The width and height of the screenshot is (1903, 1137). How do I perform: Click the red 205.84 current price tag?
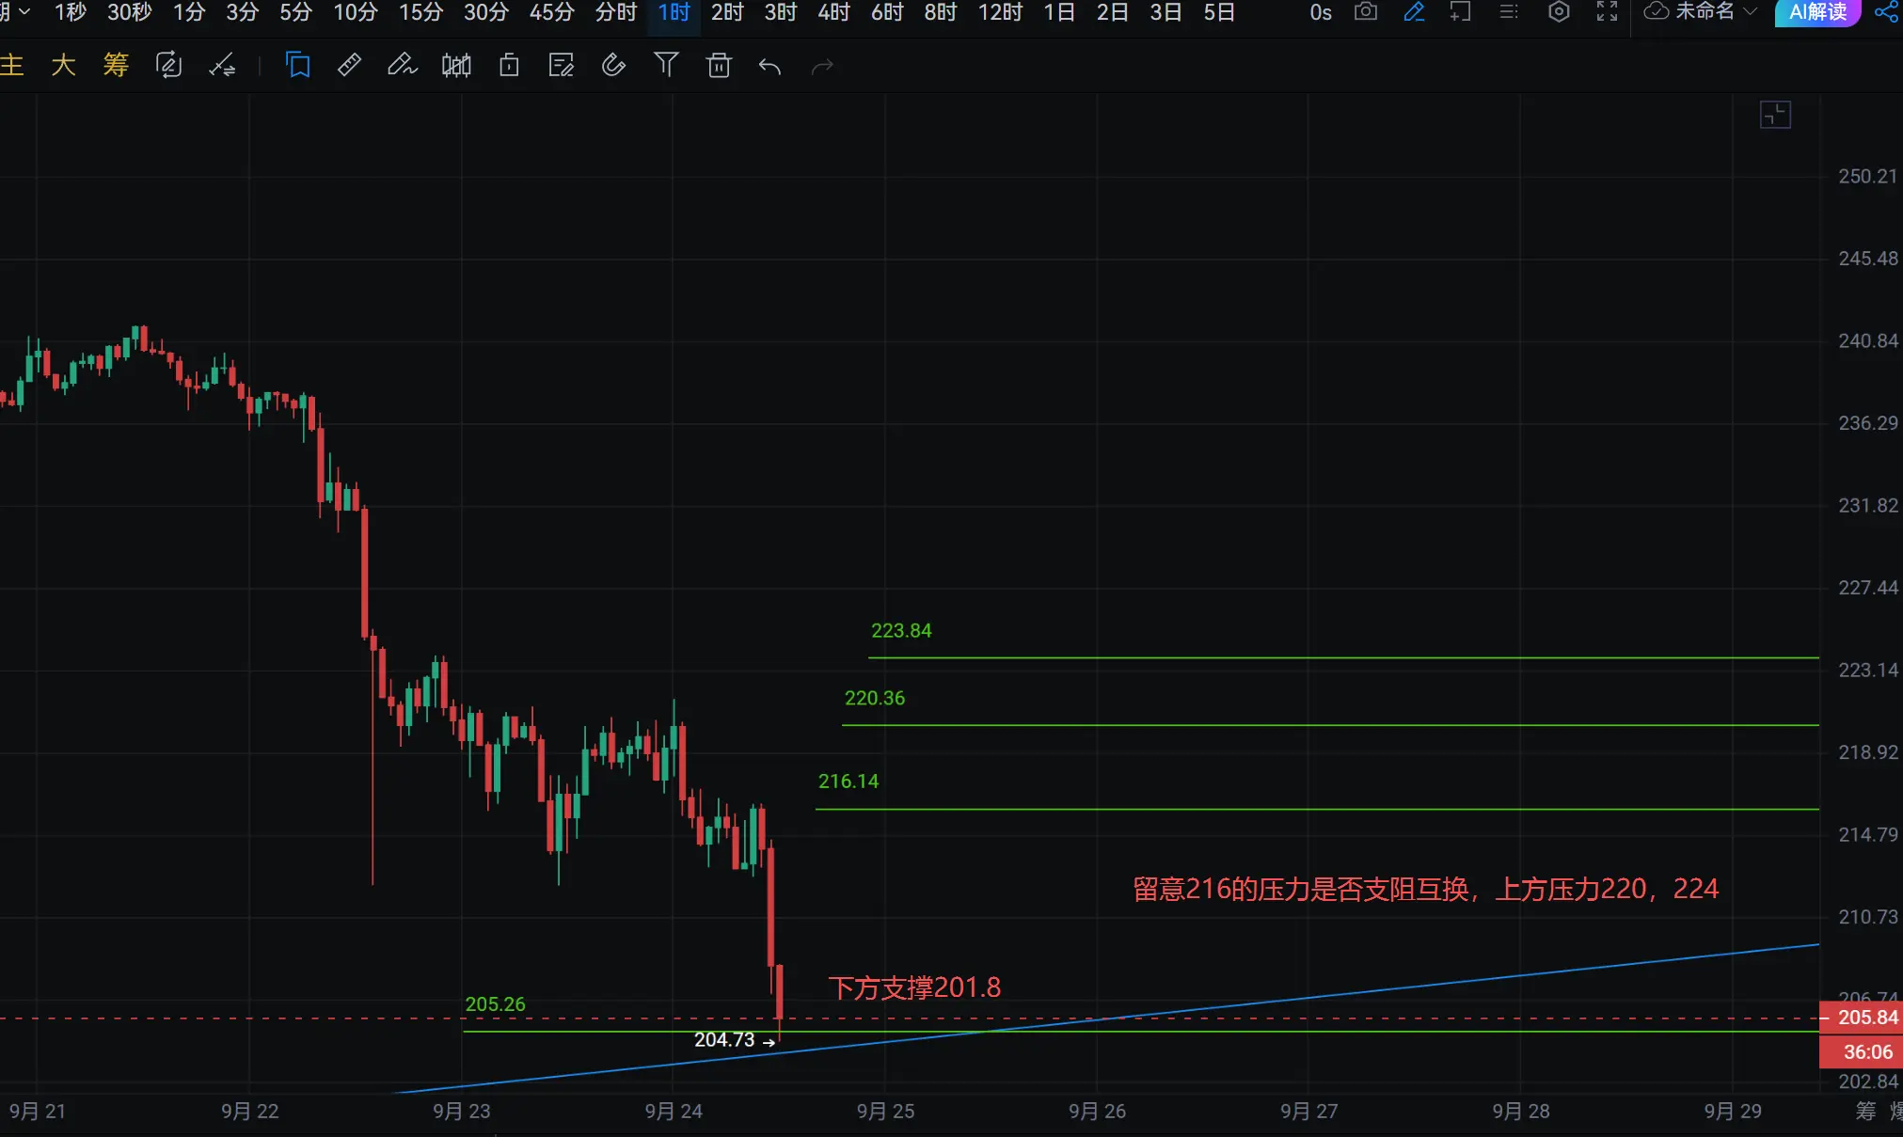tap(1863, 1018)
